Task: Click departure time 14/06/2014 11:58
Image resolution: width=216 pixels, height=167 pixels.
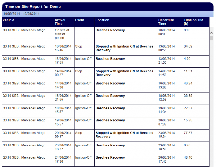Action: pos(166,73)
